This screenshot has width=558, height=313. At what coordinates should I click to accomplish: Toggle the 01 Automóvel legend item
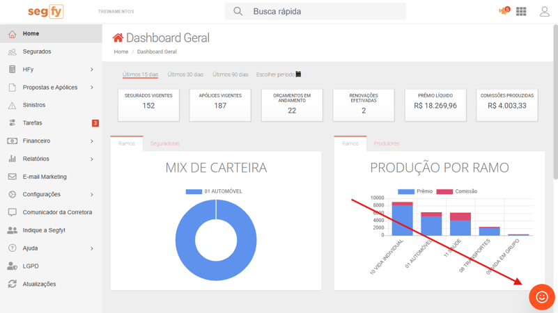pos(215,191)
